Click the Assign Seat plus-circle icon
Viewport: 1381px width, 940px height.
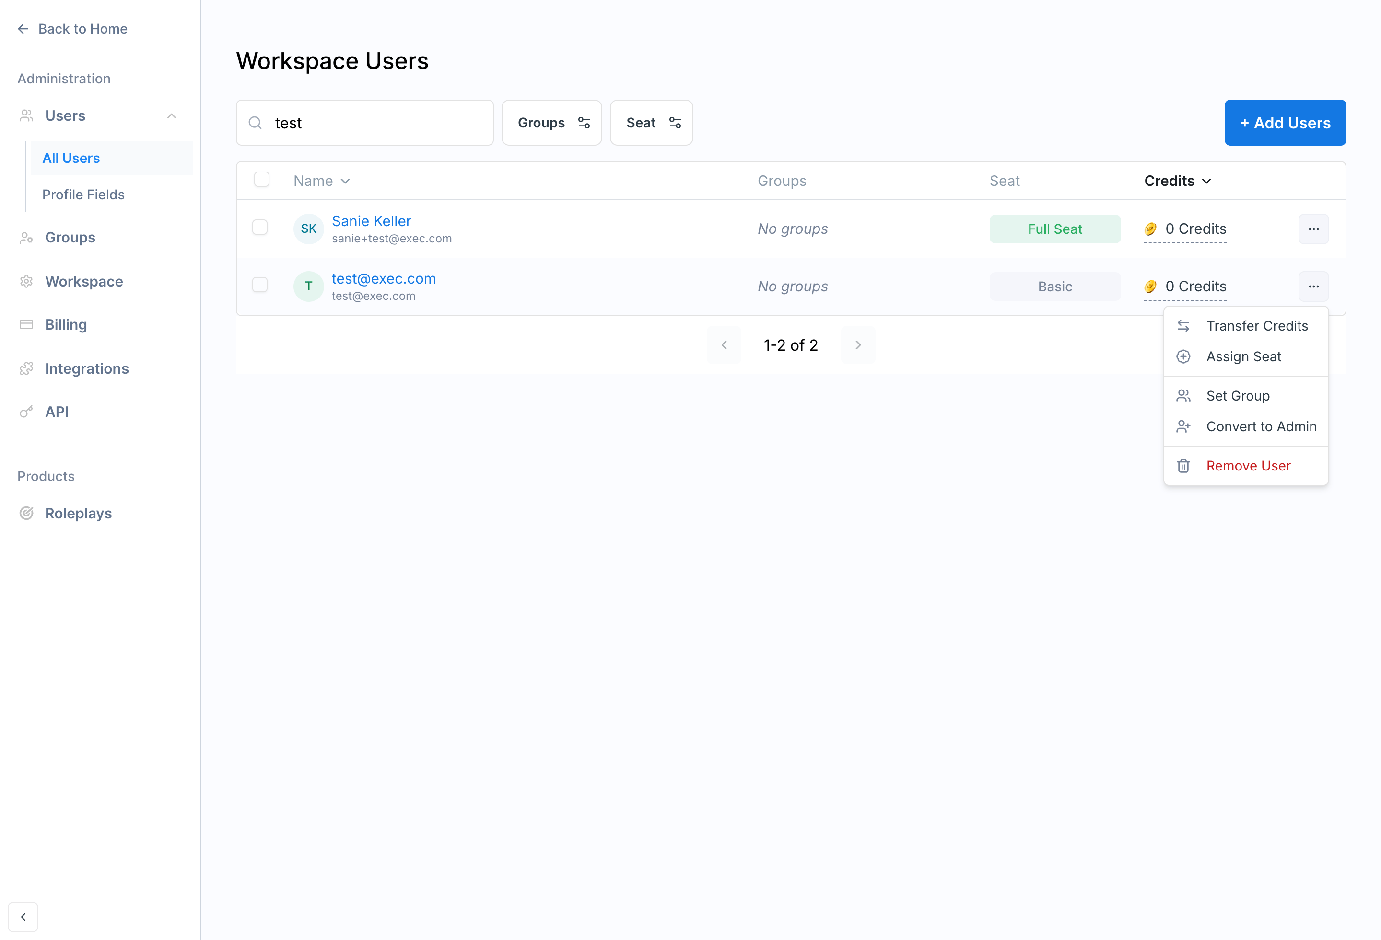click(1183, 356)
